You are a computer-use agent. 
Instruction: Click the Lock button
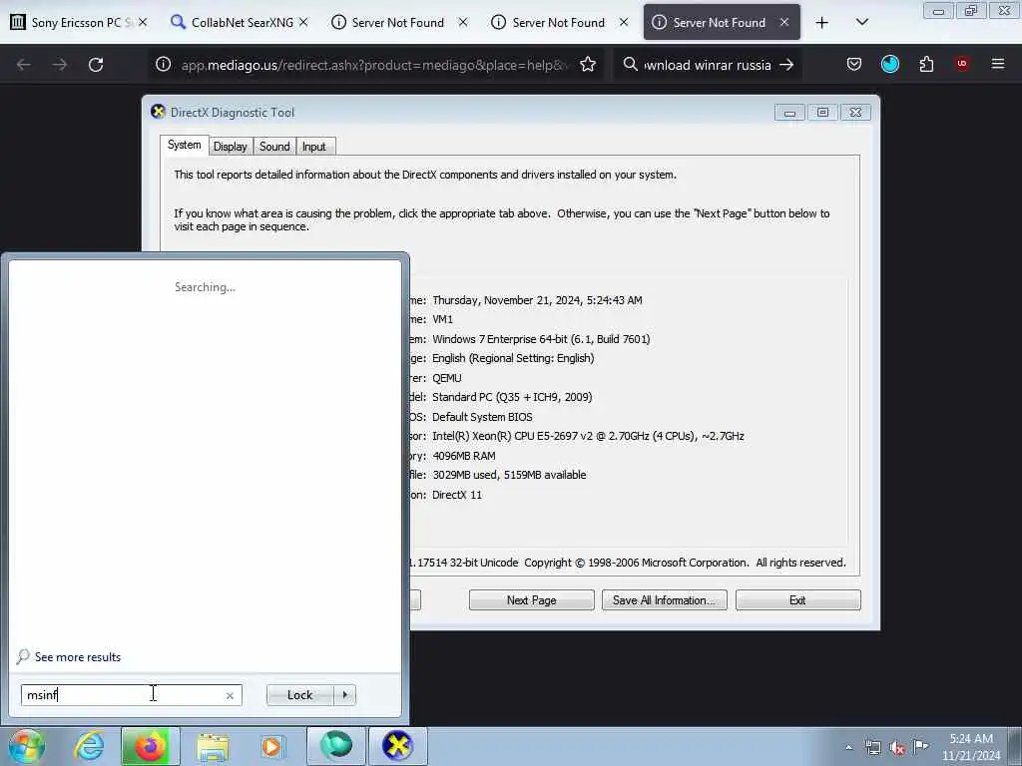tap(299, 695)
